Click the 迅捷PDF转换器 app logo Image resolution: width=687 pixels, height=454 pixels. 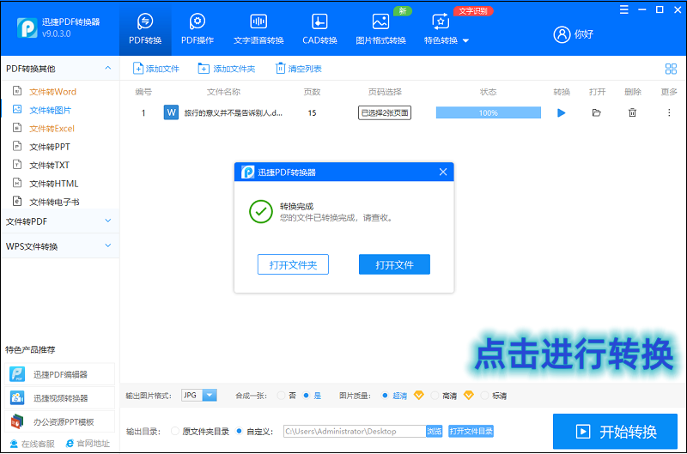[x=27, y=28]
